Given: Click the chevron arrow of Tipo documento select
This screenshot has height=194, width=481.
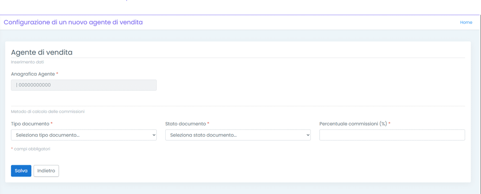Looking at the screenshot, I should 154,135.
